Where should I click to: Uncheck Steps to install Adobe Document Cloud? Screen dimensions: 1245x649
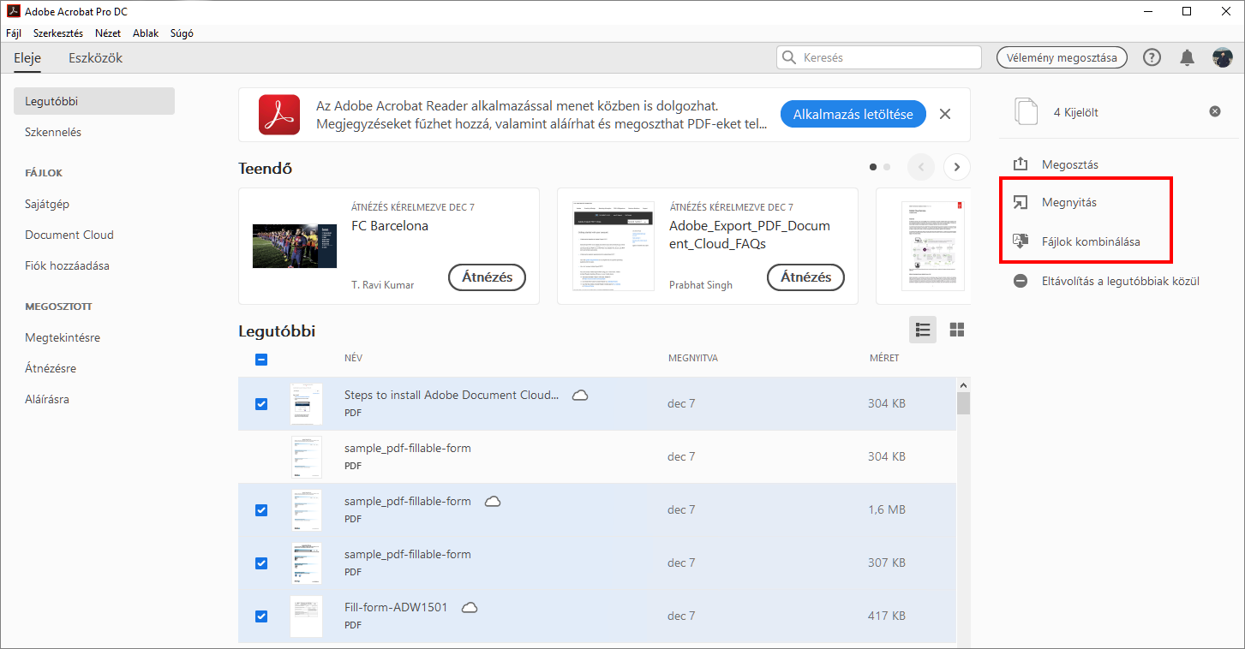click(261, 404)
